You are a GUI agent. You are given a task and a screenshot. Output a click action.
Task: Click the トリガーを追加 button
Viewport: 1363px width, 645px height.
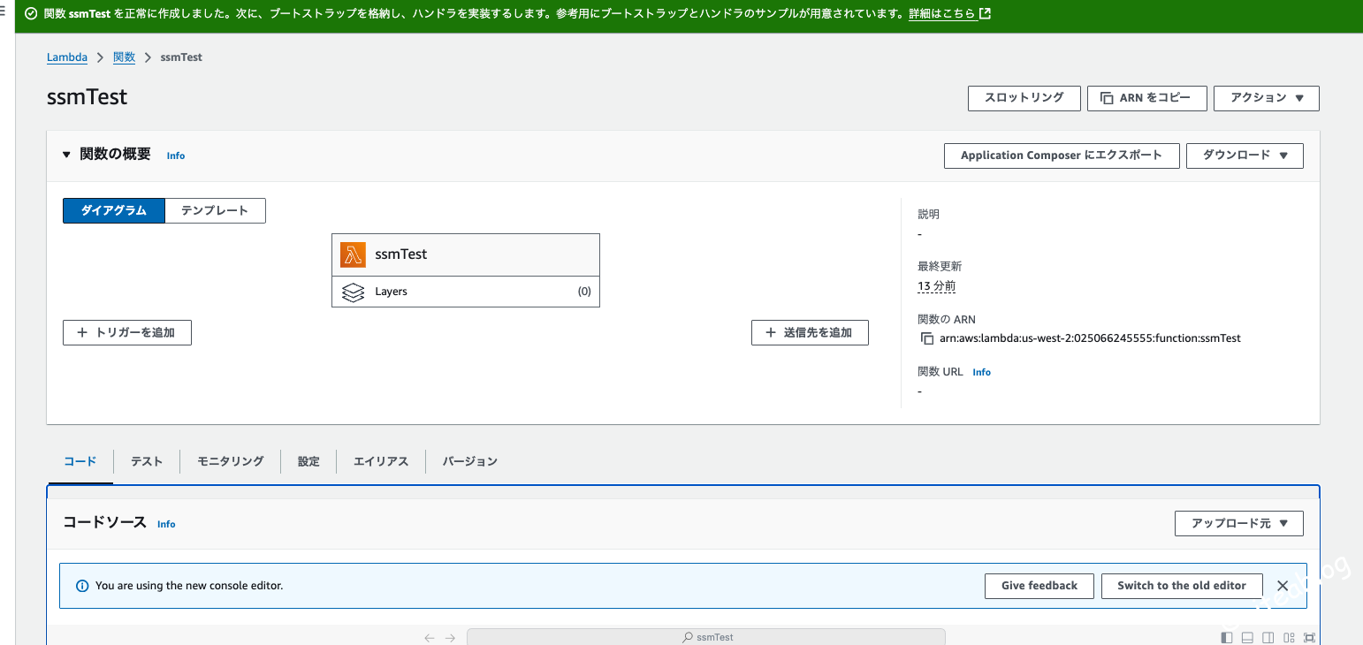[127, 332]
